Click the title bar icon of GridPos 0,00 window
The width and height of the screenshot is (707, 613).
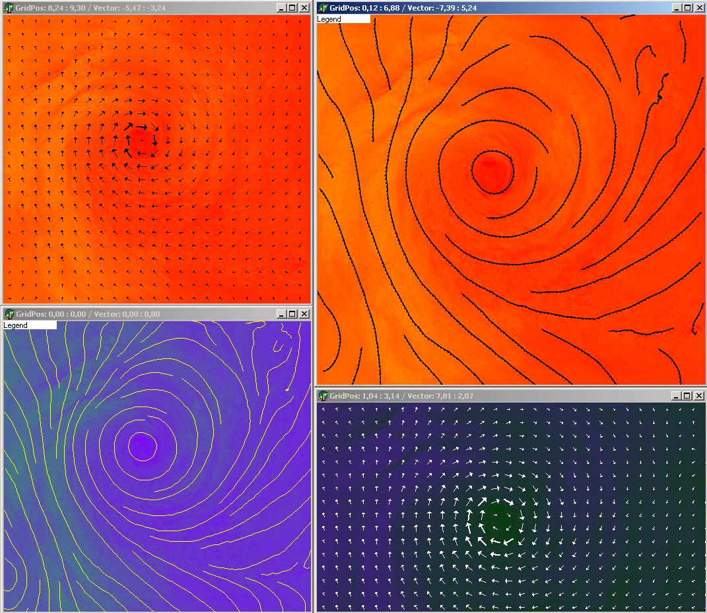click(9, 314)
